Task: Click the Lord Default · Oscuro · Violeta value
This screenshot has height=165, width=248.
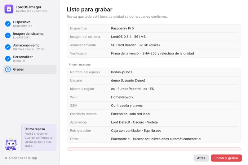Action: point(134,122)
